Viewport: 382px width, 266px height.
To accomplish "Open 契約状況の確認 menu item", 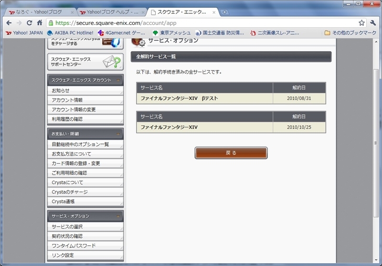I will 85,236.
